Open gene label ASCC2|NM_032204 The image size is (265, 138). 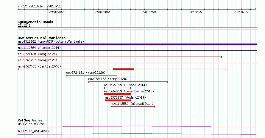click(31, 124)
